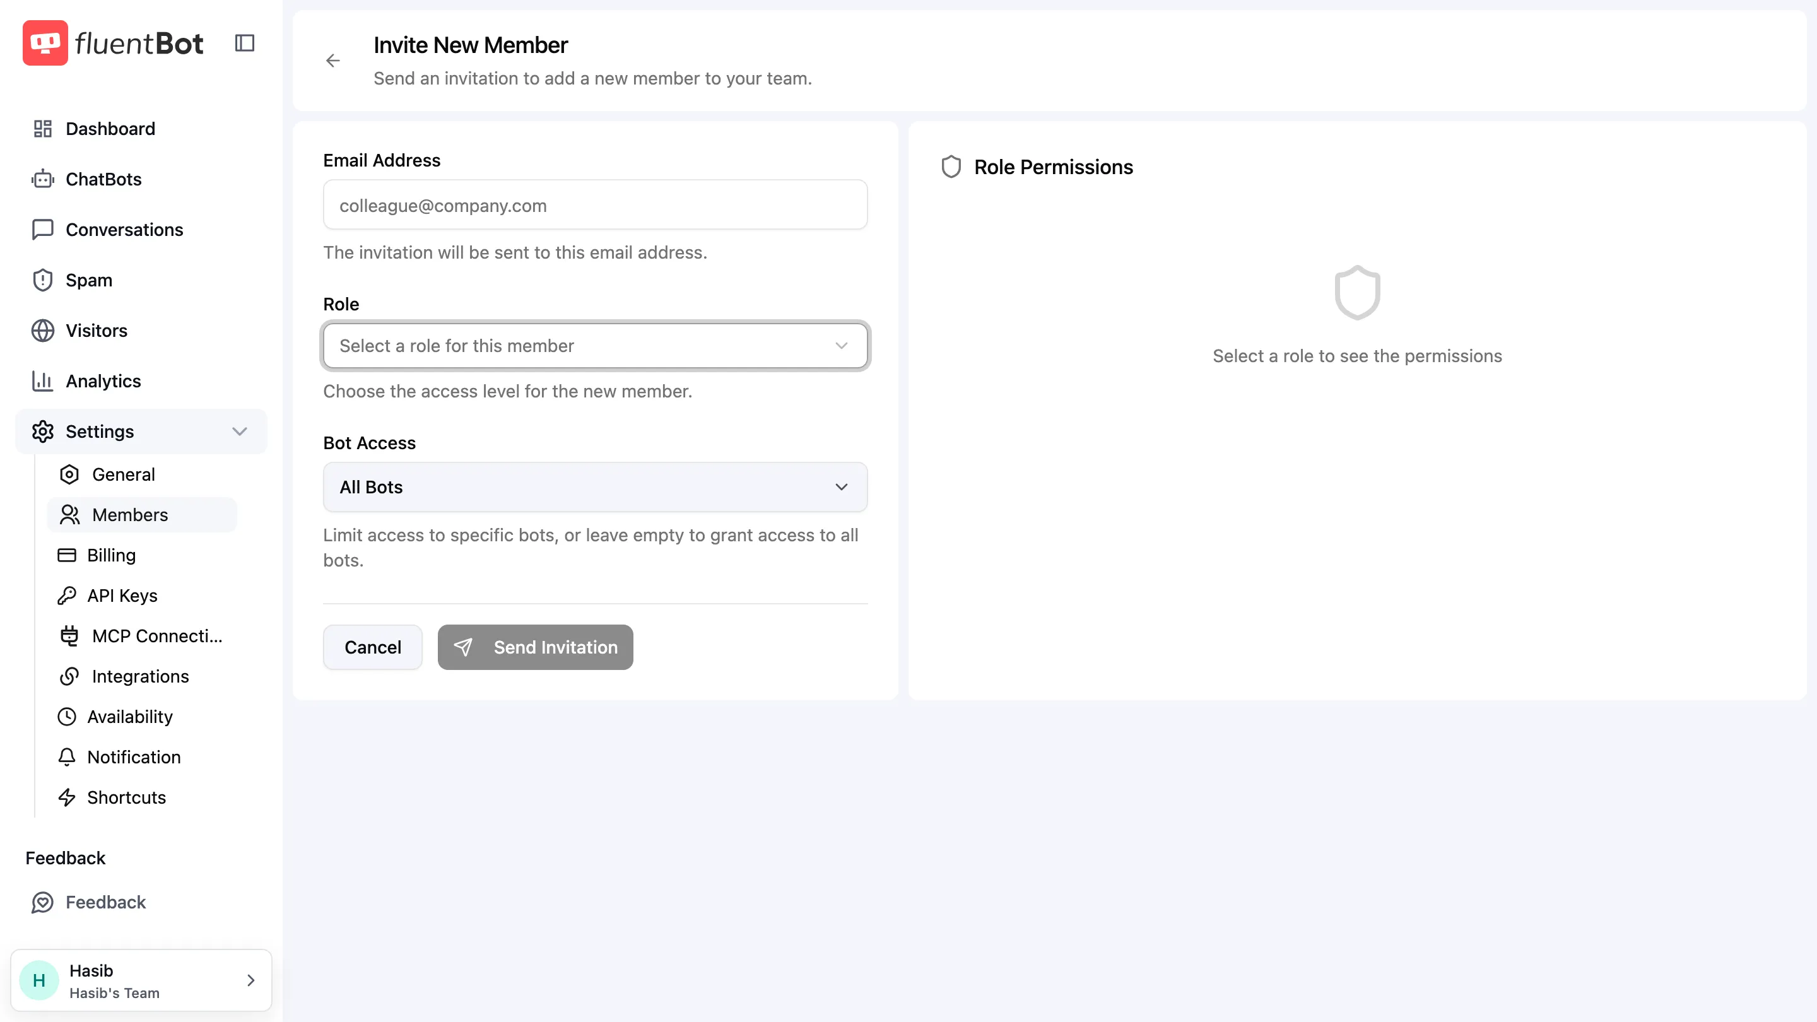The image size is (1817, 1022).
Task: Click the Settings menu label
Action: tap(100, 432)
